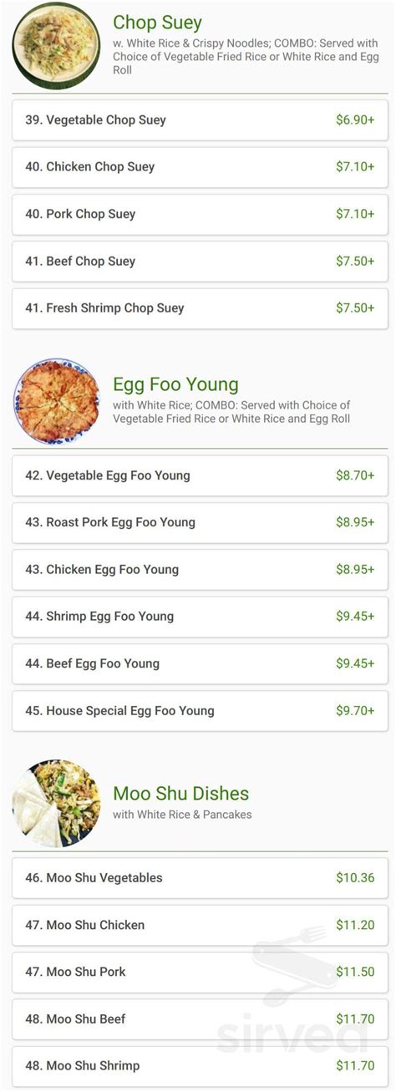Open Fresh Shrimp Chop Suey item
This screenshot has width=396, height=1092.
click(x=200, y=308)
